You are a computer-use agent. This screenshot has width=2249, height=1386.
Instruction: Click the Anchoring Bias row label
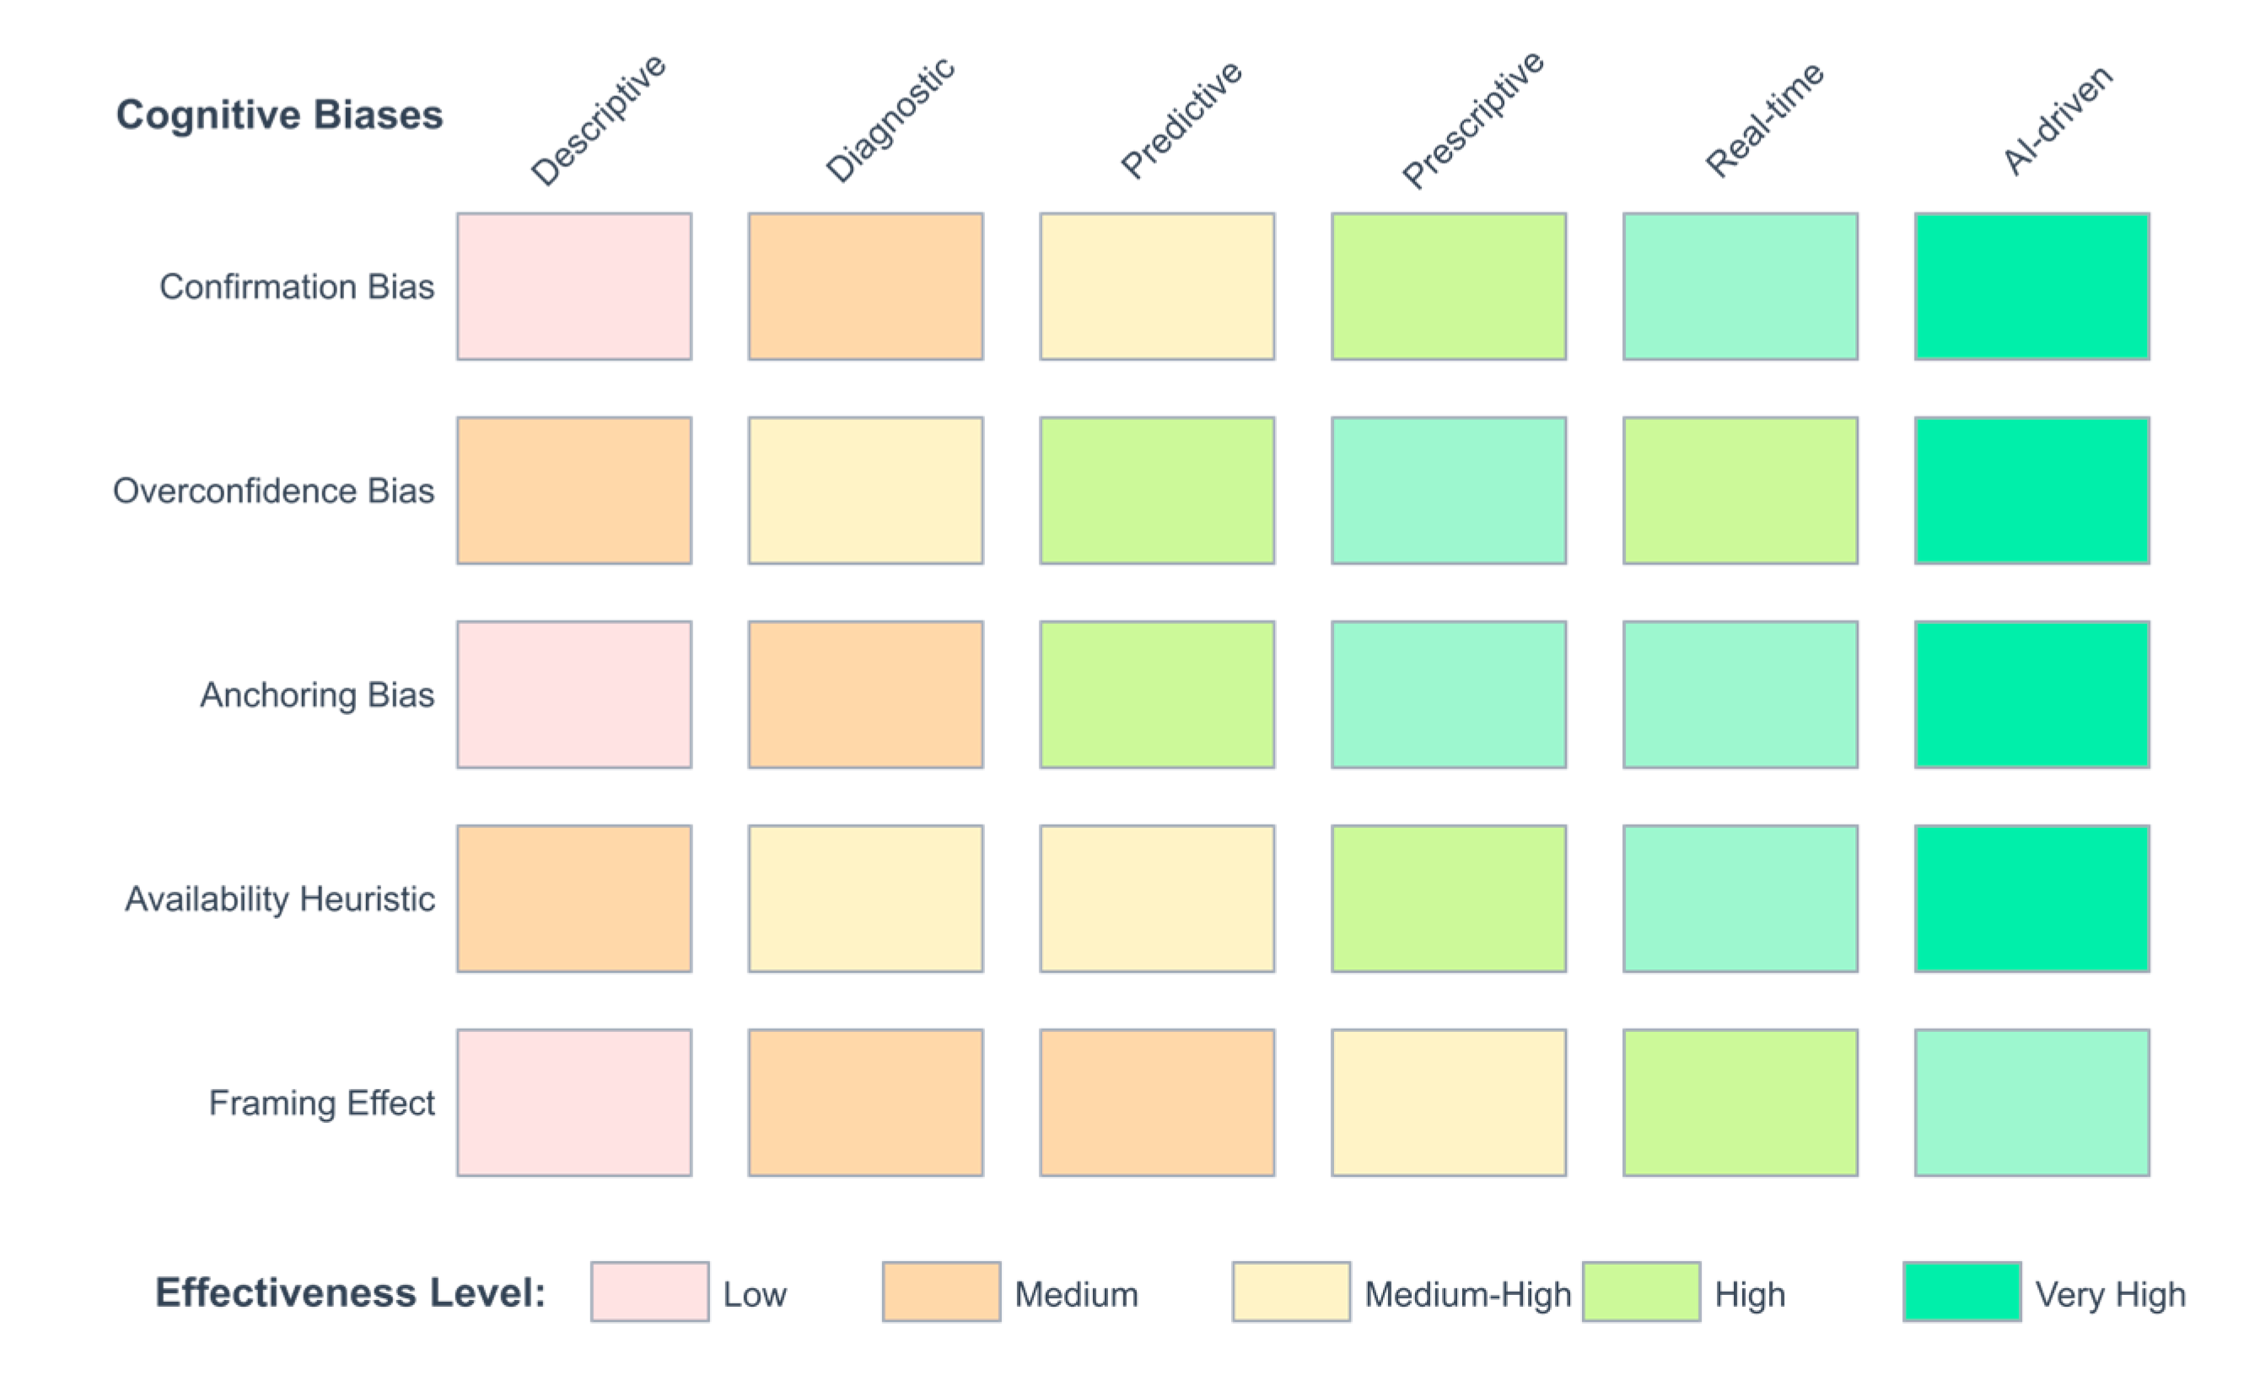point(316,695)
